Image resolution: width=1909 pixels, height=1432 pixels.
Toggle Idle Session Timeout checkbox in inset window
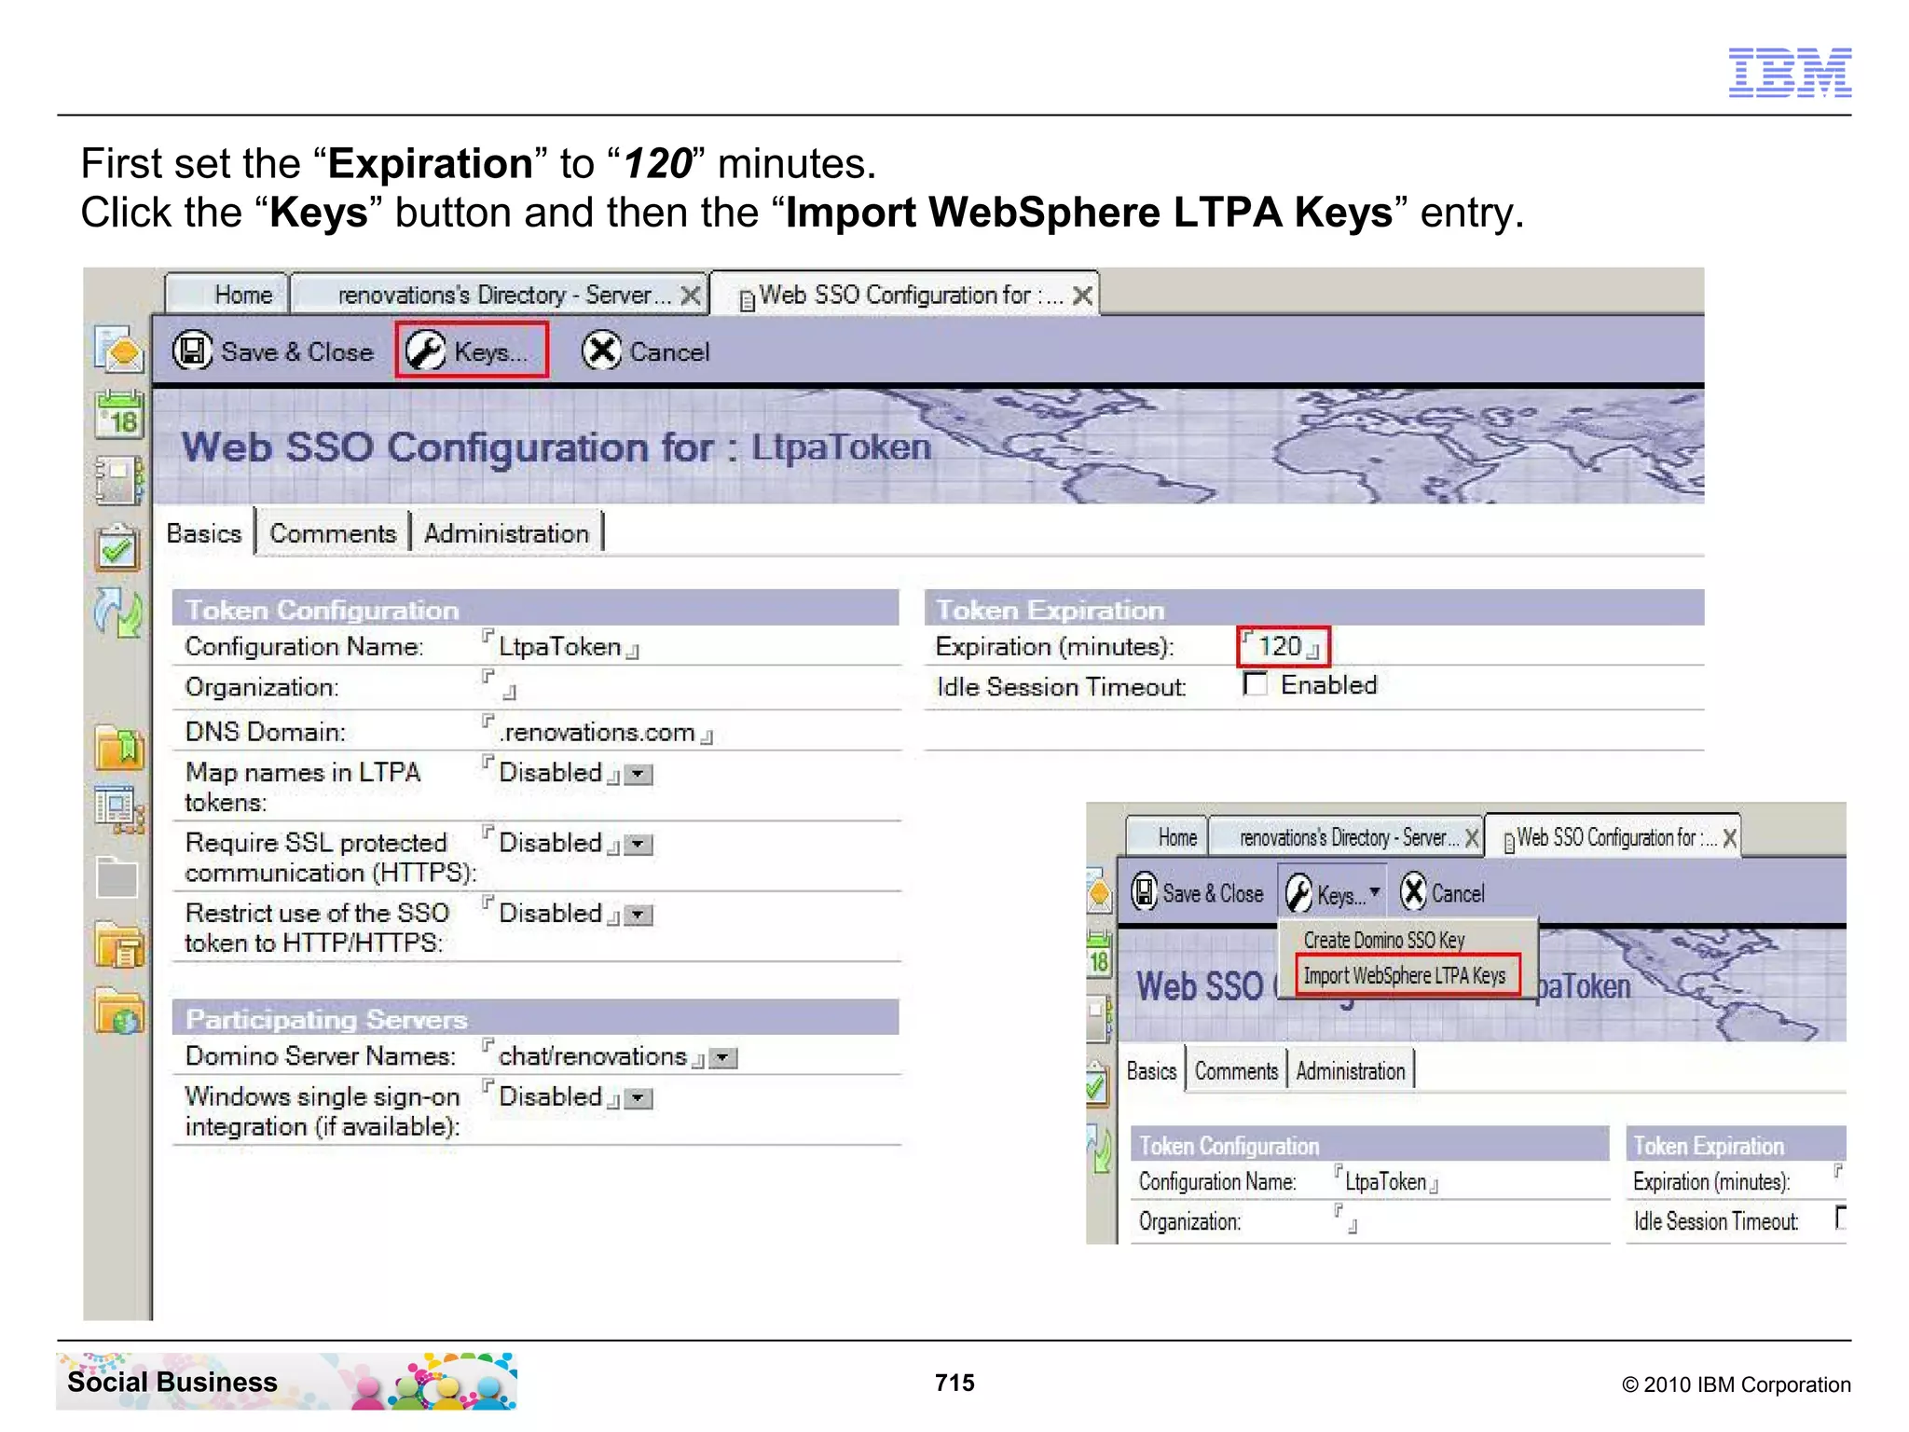[1840, 1218]
